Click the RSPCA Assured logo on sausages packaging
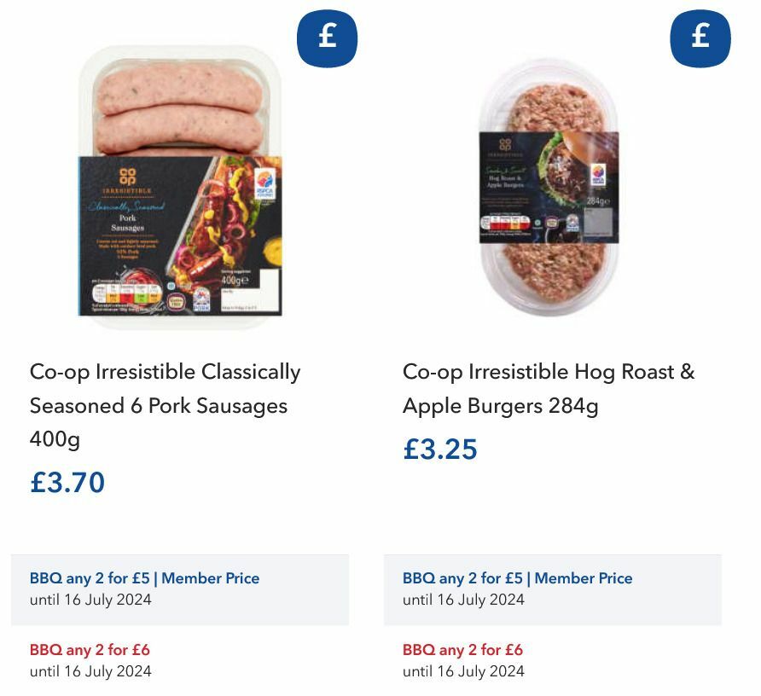The width and height of the screenshot is (761, 696). pyautogui.click(x=264, y=184)
